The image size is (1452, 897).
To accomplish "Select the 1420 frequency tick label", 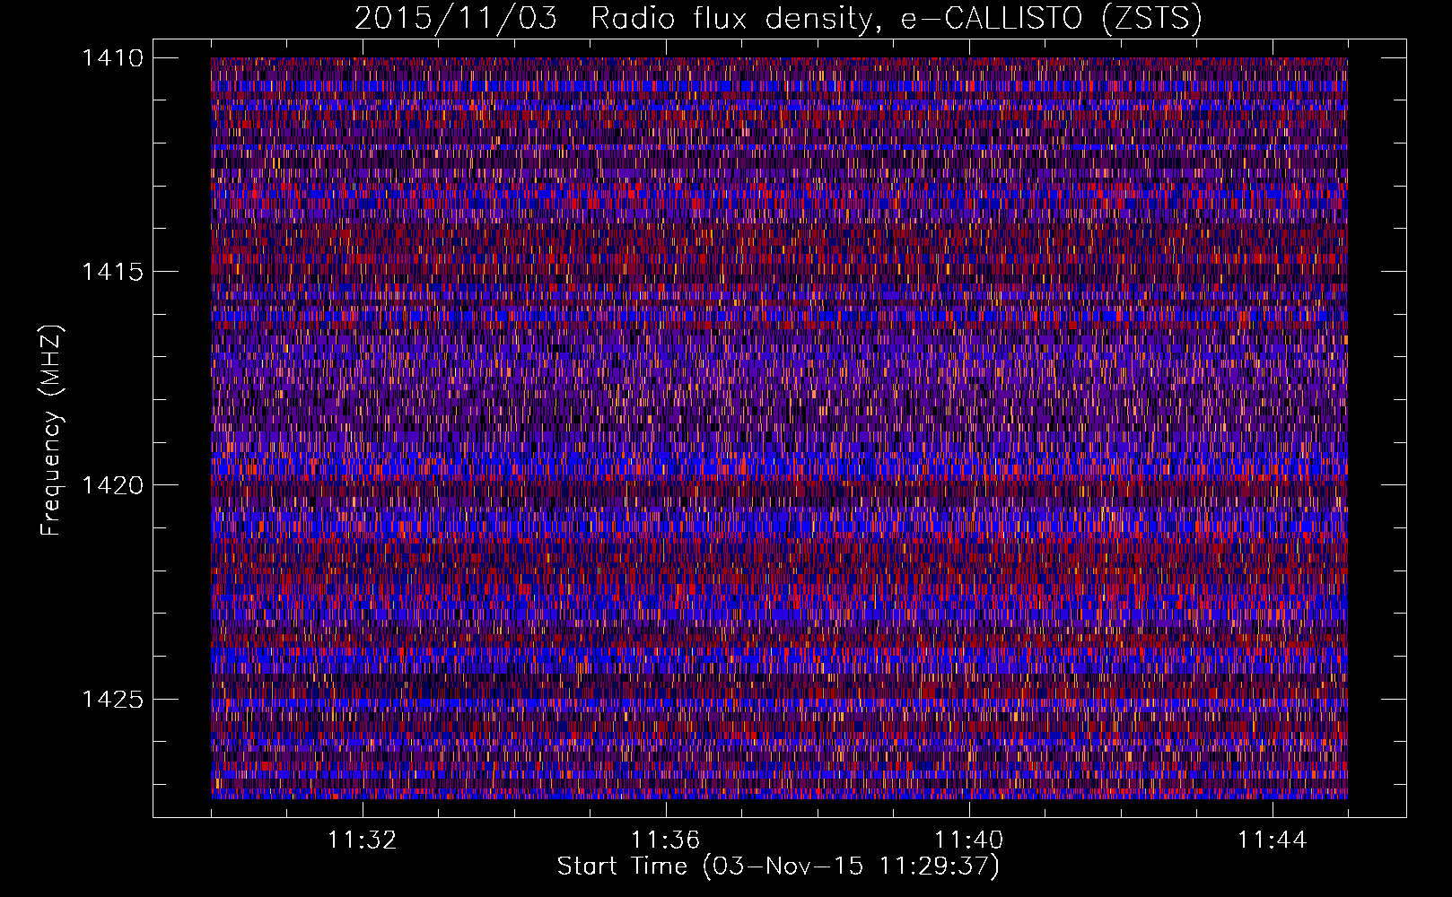I will click(x=112, y=485).
